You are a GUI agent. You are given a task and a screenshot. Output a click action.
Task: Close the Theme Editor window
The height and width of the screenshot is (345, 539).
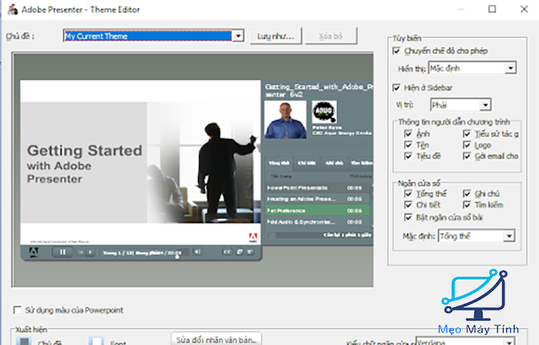524,9
